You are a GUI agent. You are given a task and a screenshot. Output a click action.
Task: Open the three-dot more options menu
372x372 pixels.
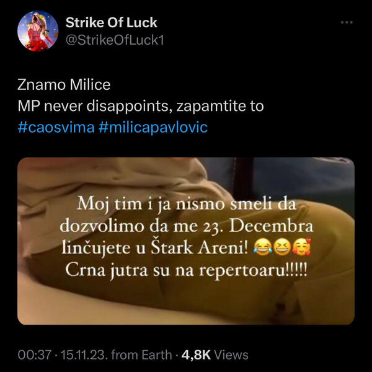click(347, 22)
